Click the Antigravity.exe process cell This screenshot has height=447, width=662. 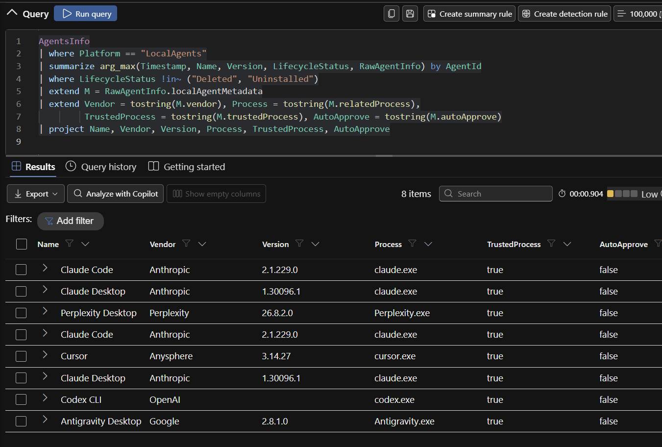(404, 421)
